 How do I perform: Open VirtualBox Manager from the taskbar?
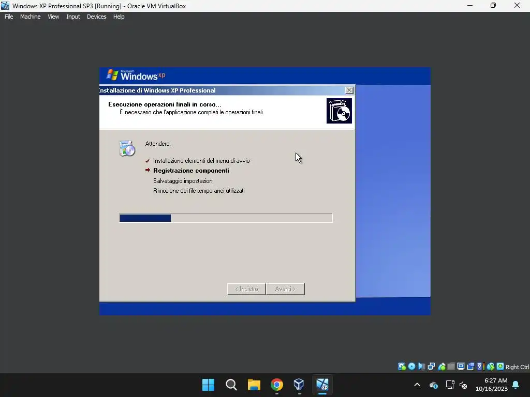[x=299, y=385]
